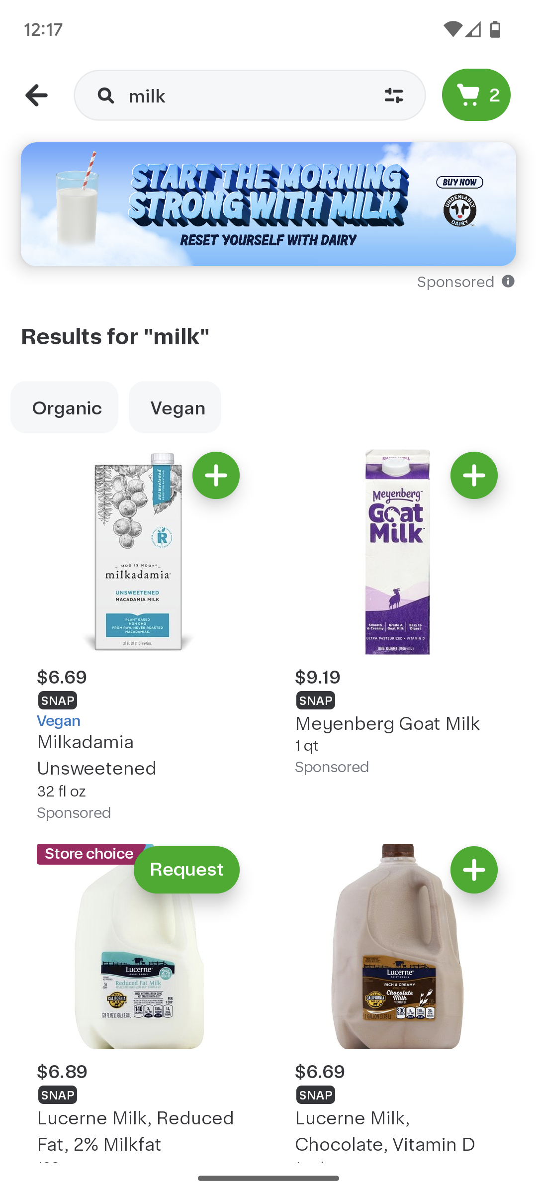
Task: Open the shopping cart with 2 items
Action: coord(476,95)
